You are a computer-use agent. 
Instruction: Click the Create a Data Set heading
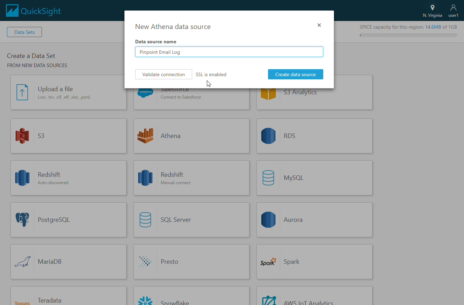click(x=31, y=56)
